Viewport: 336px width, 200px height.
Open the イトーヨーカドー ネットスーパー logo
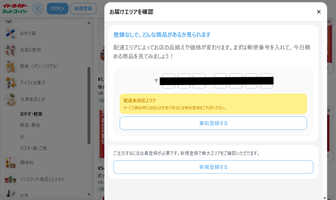point(15,9)
